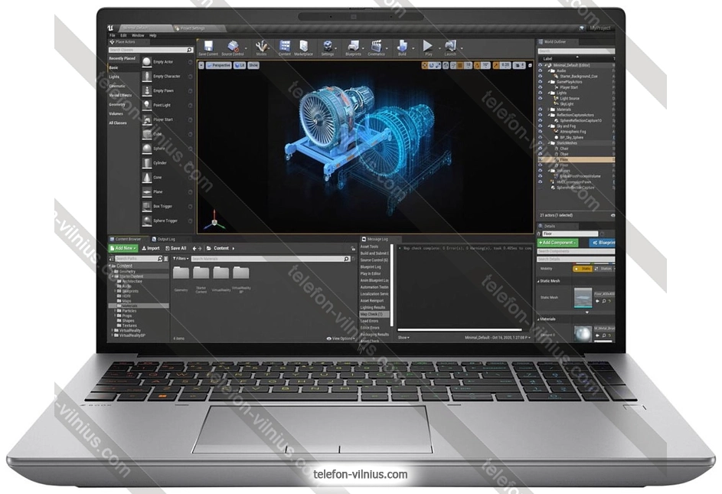Open Cinematics from the toolbar
This screenshot has width=722, height=494.
[376, 47]
